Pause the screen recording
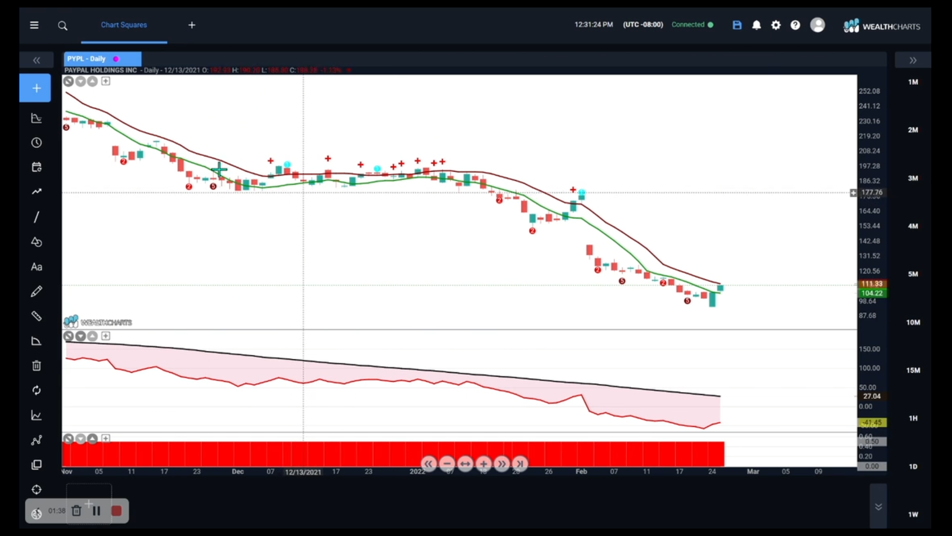The height and width of the screenshot is (536, 952). (96, 511)
